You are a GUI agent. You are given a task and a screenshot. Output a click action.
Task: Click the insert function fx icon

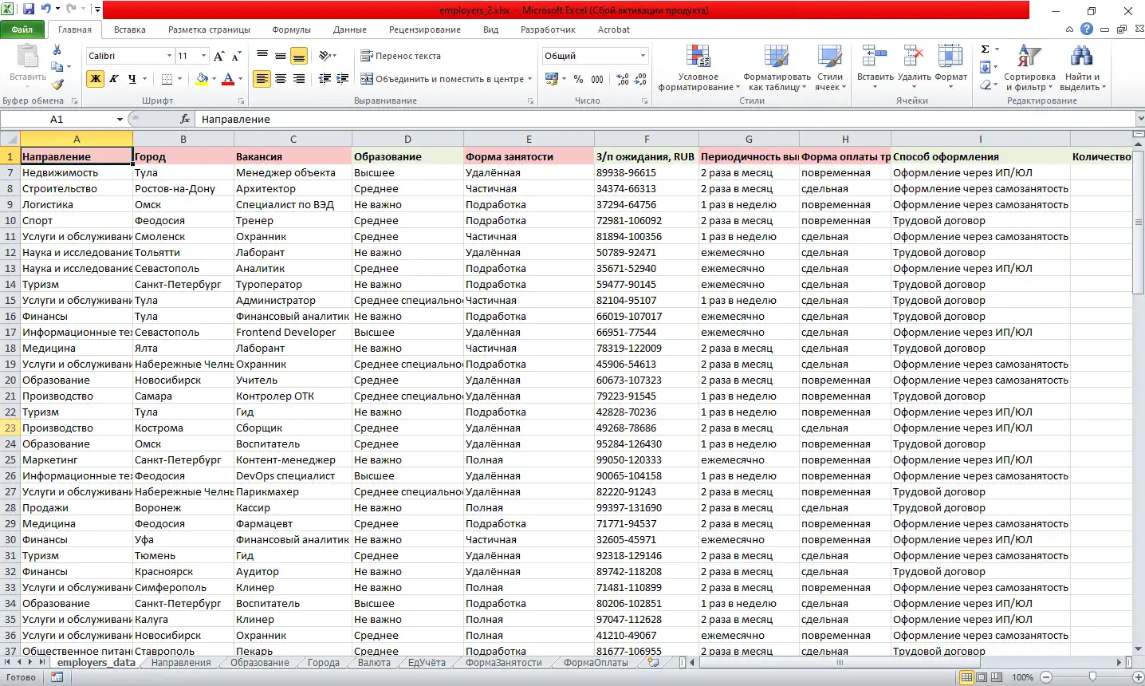[185, 119]
